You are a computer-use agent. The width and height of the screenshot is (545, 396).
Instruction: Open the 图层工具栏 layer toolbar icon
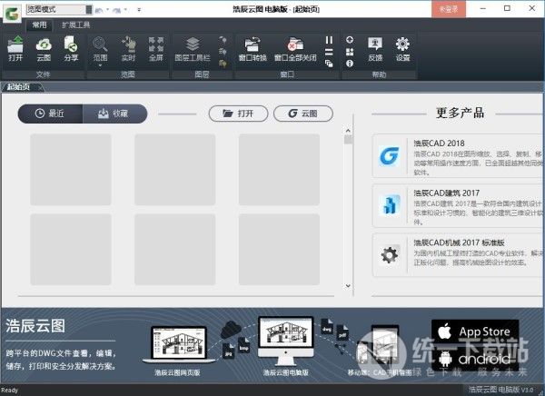(193, 49)
